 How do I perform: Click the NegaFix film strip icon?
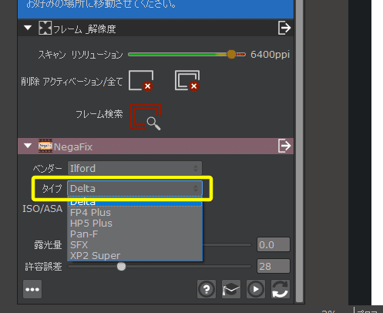[x=45, y=146]
